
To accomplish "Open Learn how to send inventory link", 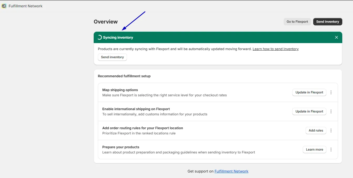I will [276, 49].
